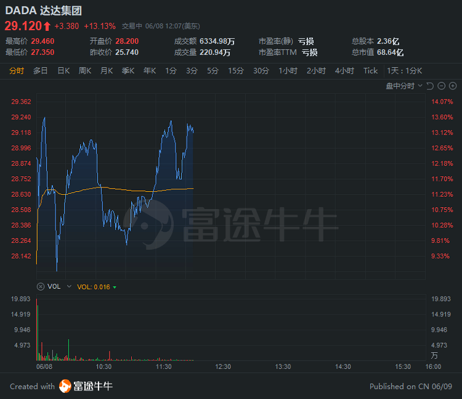Select the 分时 intraday chart tab
This screenshot has height=399, width=462.
coord(17,71)
